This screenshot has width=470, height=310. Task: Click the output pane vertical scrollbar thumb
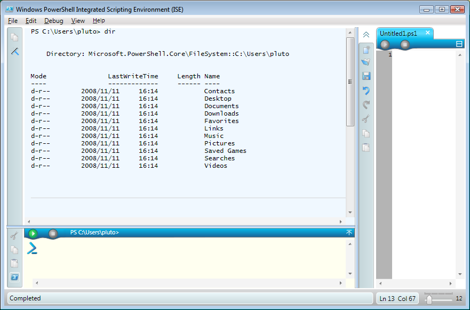(350, 81)
